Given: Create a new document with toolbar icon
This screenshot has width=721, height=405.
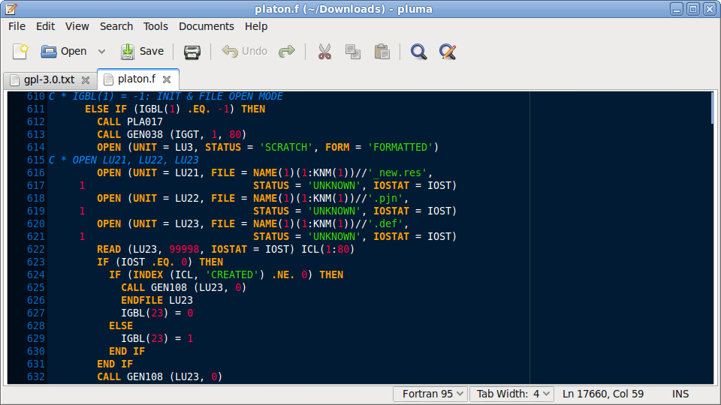Looking at the screenshot, I should 20,52.
